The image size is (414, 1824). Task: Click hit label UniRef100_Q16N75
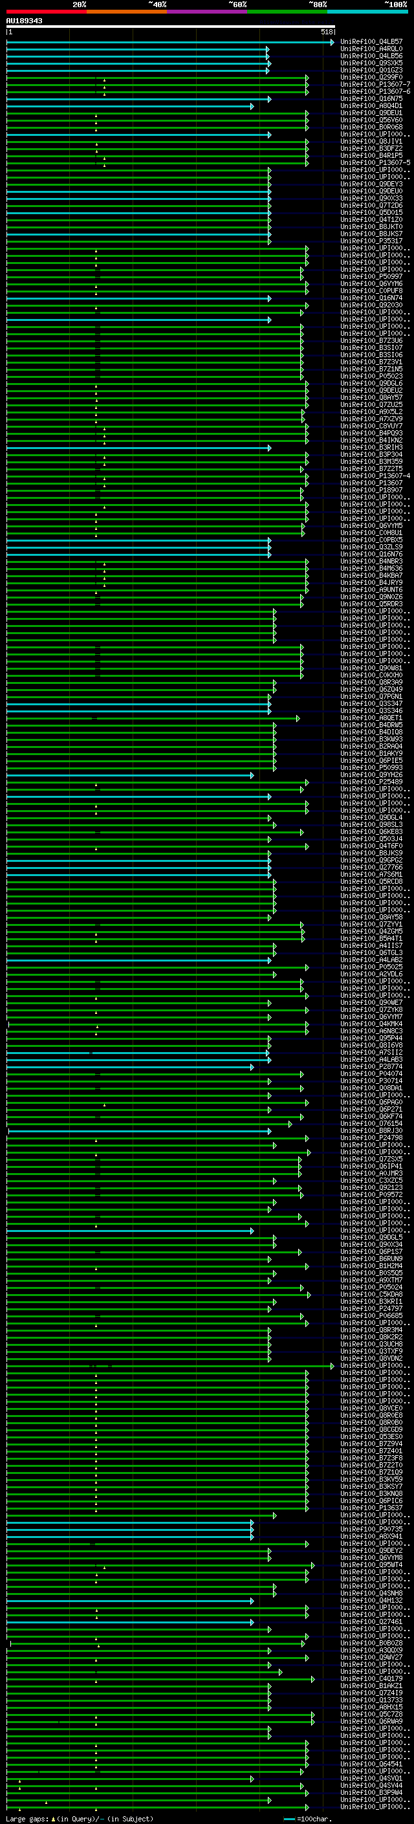tap(371, 98)
